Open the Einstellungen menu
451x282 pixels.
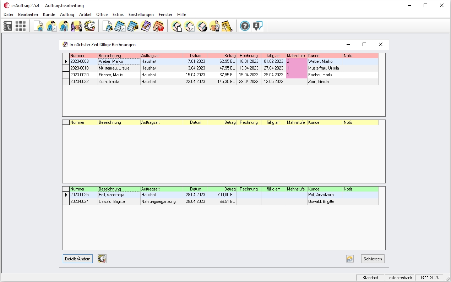point(141,15)
